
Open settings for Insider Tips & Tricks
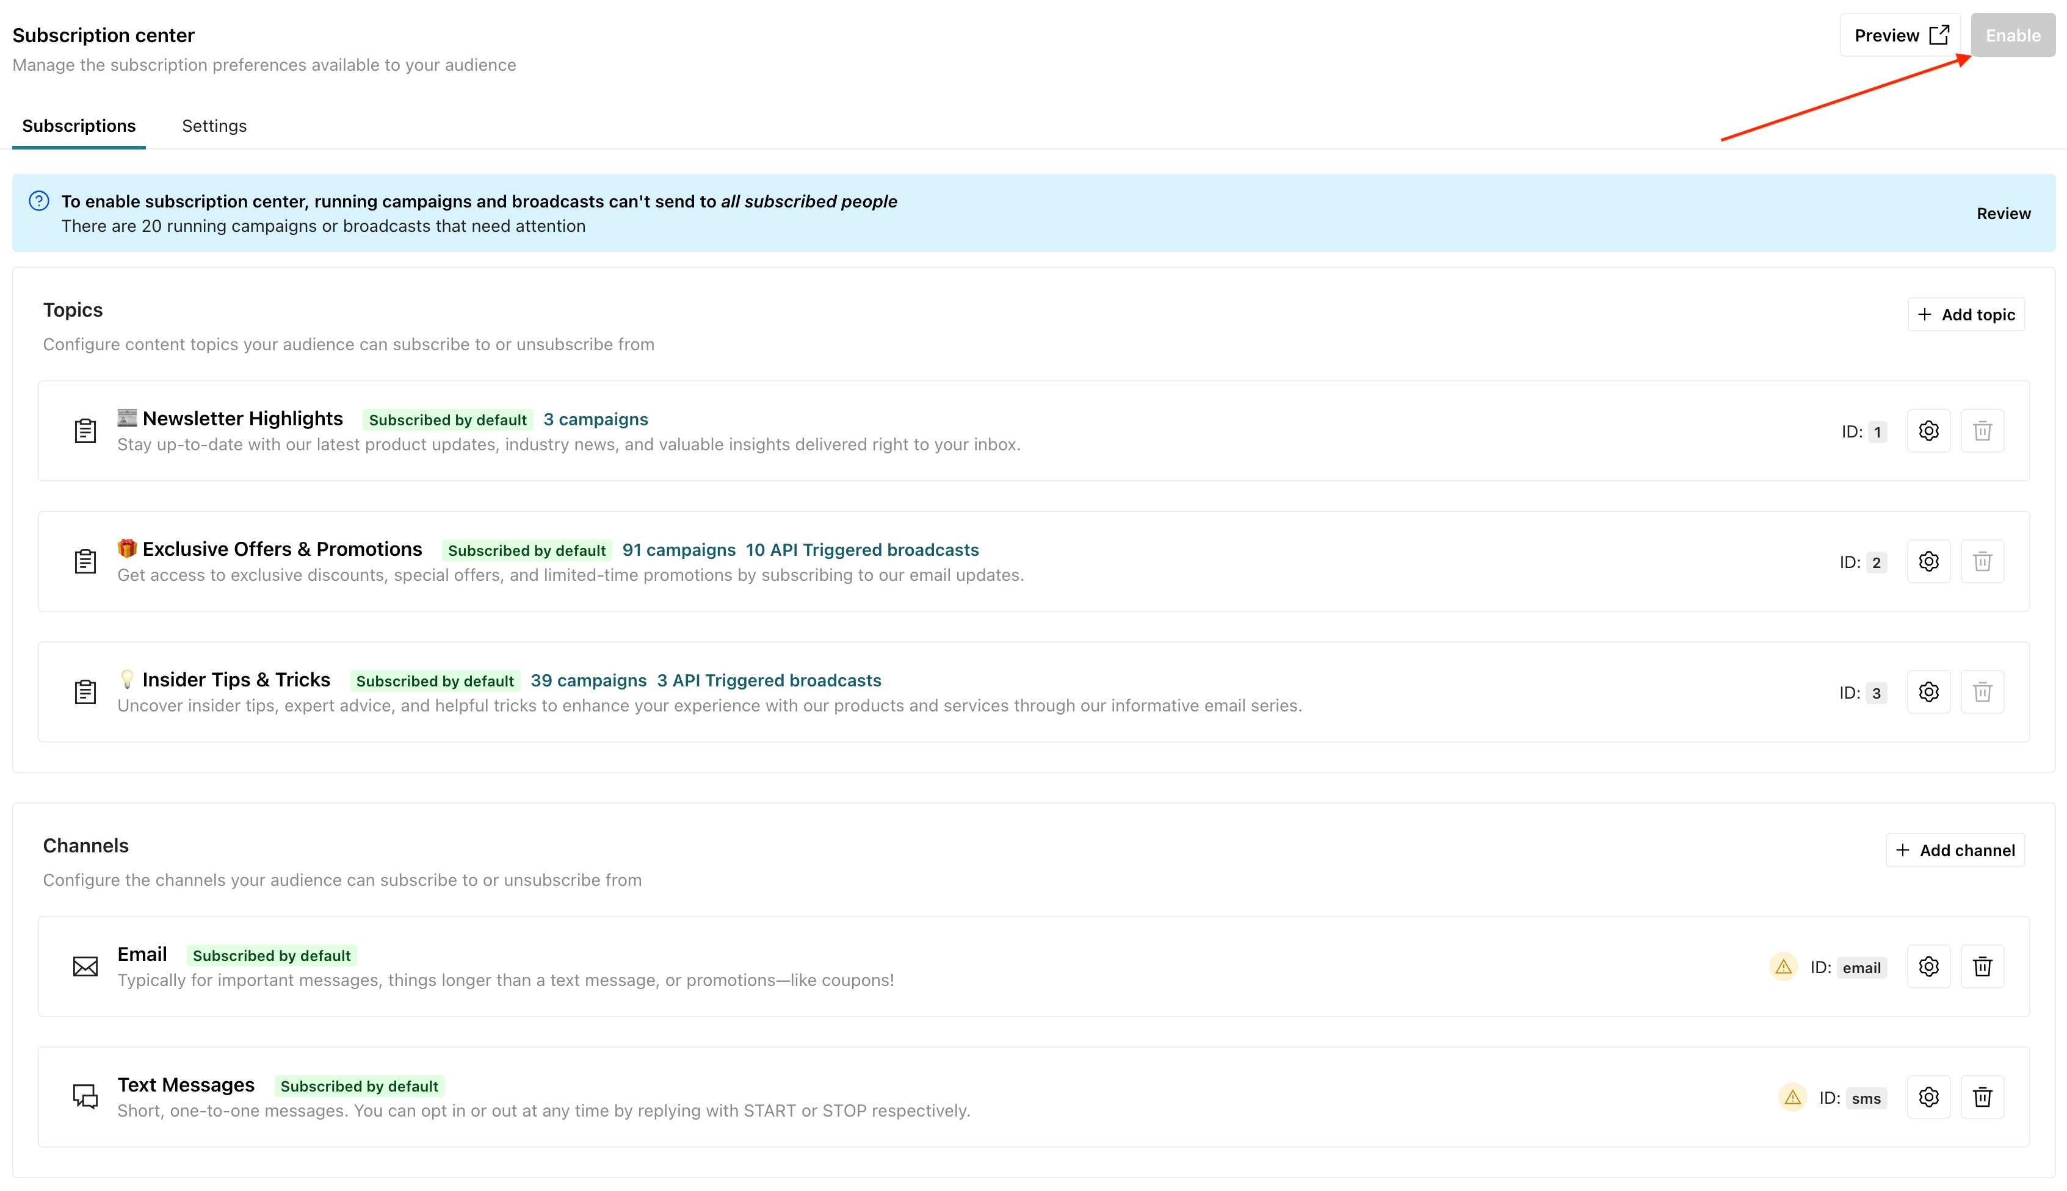1928,692
